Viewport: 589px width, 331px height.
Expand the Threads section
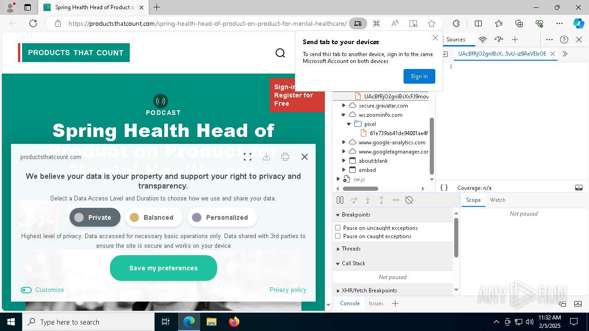(x=337, y=249)
